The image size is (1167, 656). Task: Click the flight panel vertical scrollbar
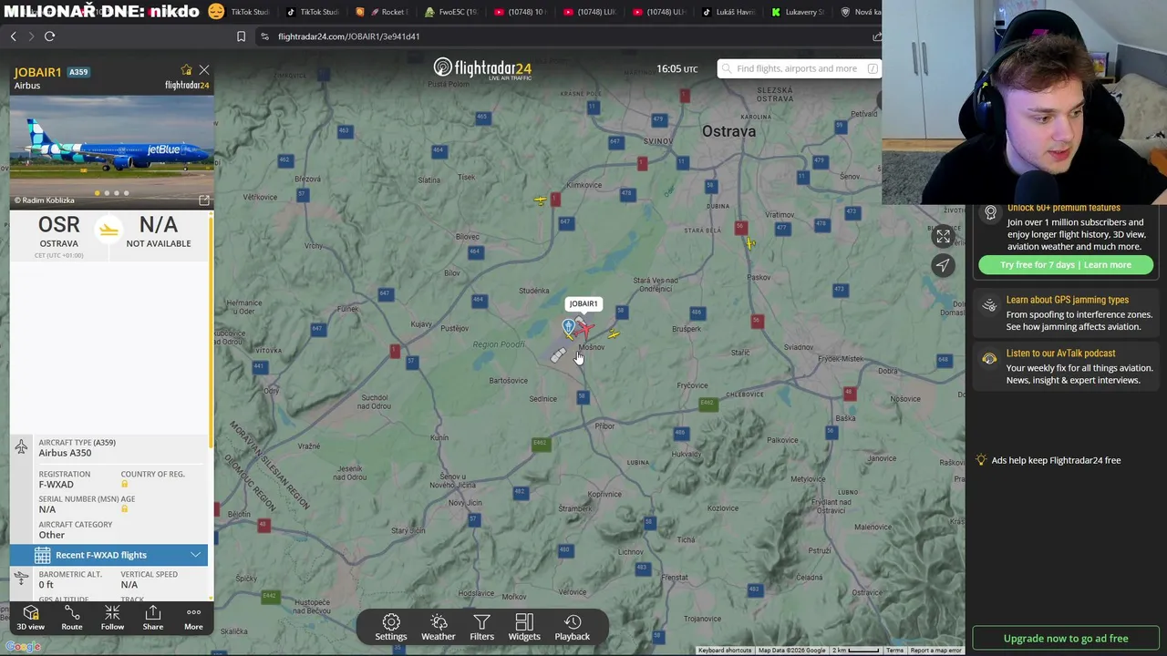[x=211, y=333]
